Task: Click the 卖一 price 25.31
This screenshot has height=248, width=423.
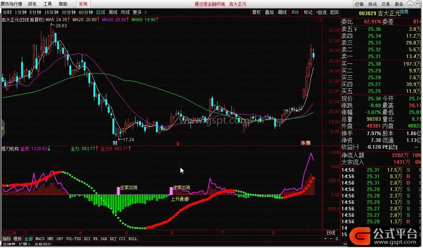Action: (x=374, y=57)
